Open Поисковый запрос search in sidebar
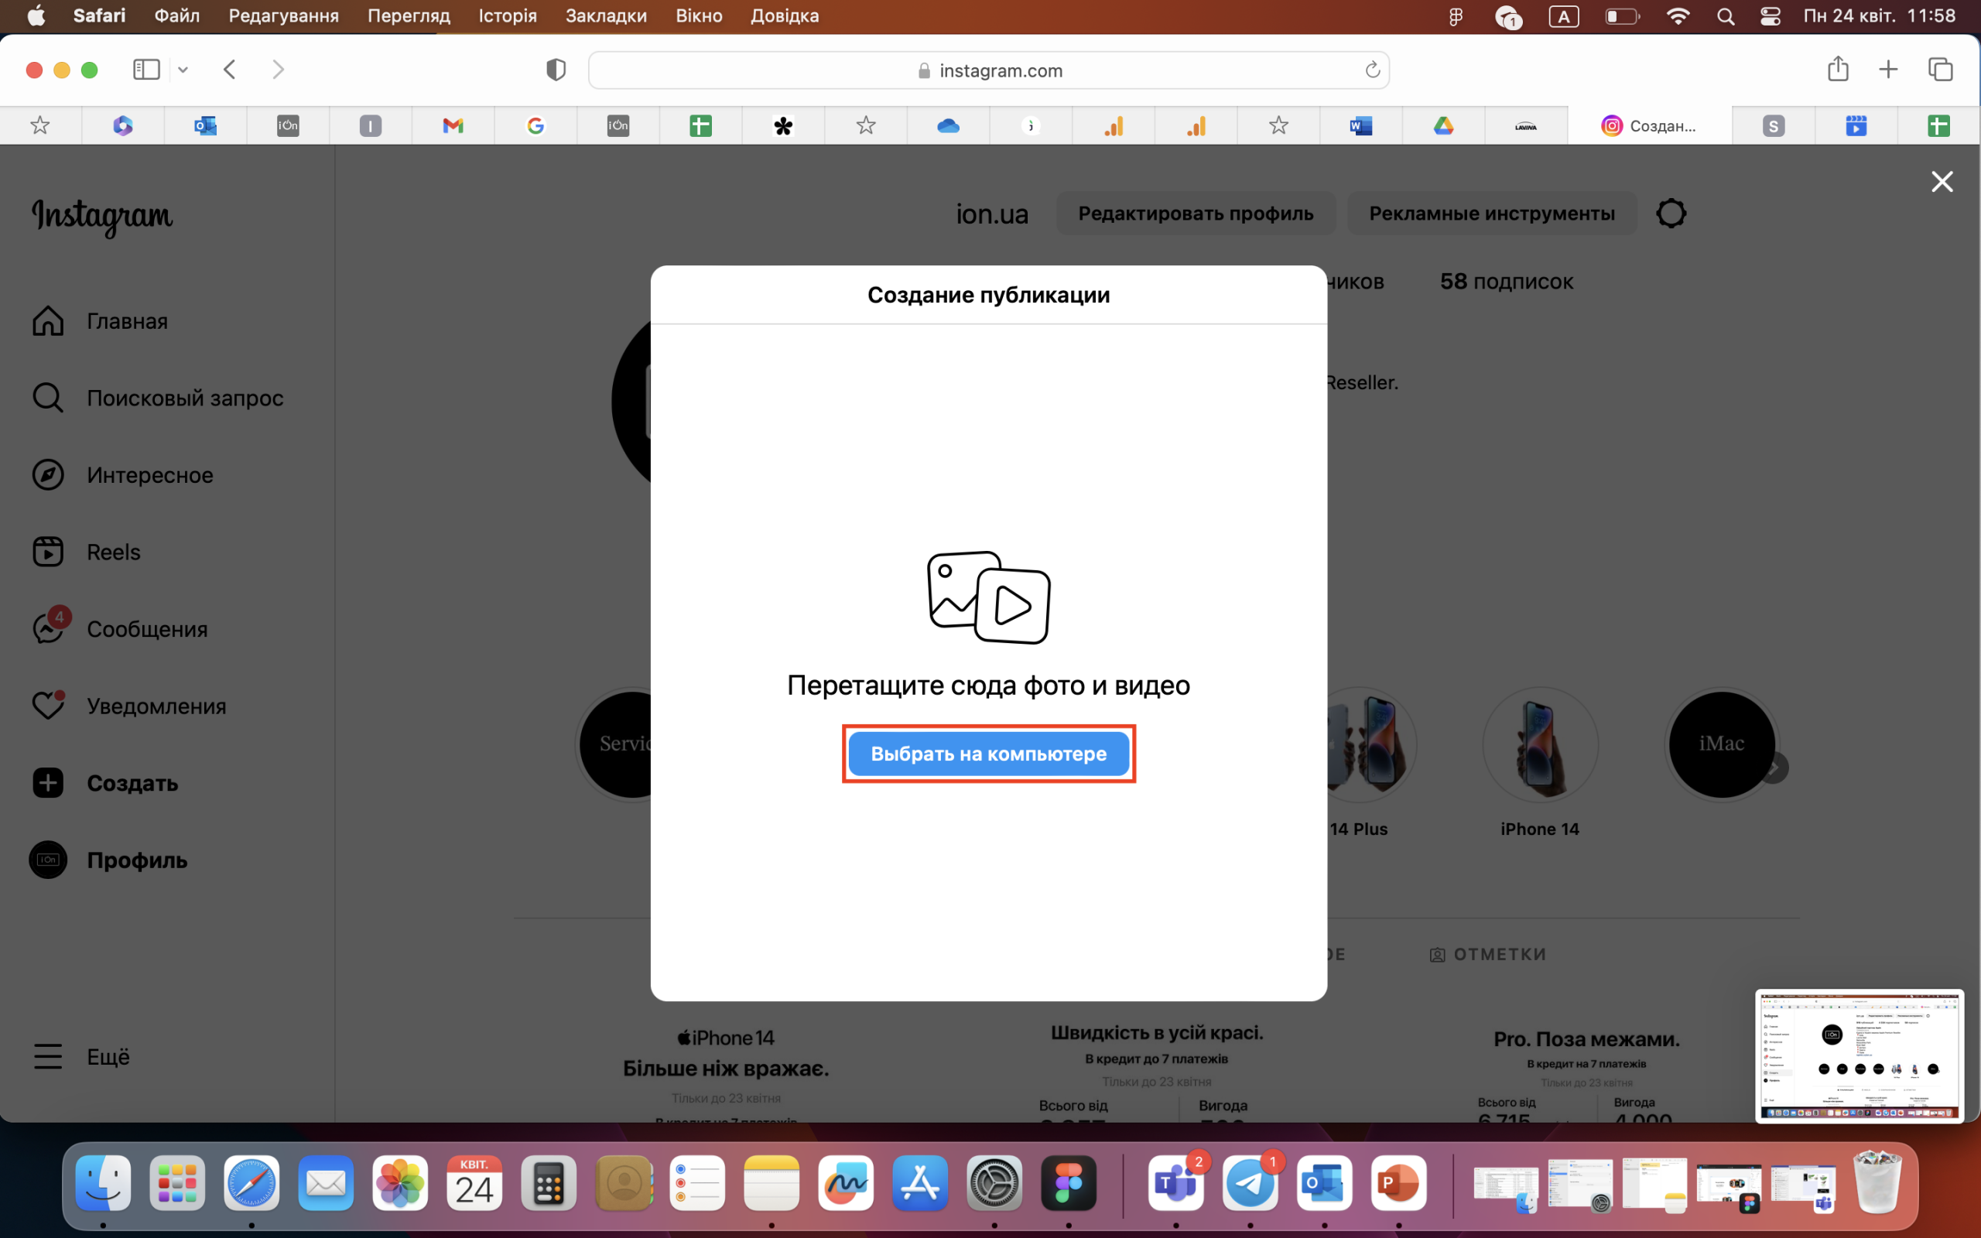1981x1238 pixels. click(158, 398)
